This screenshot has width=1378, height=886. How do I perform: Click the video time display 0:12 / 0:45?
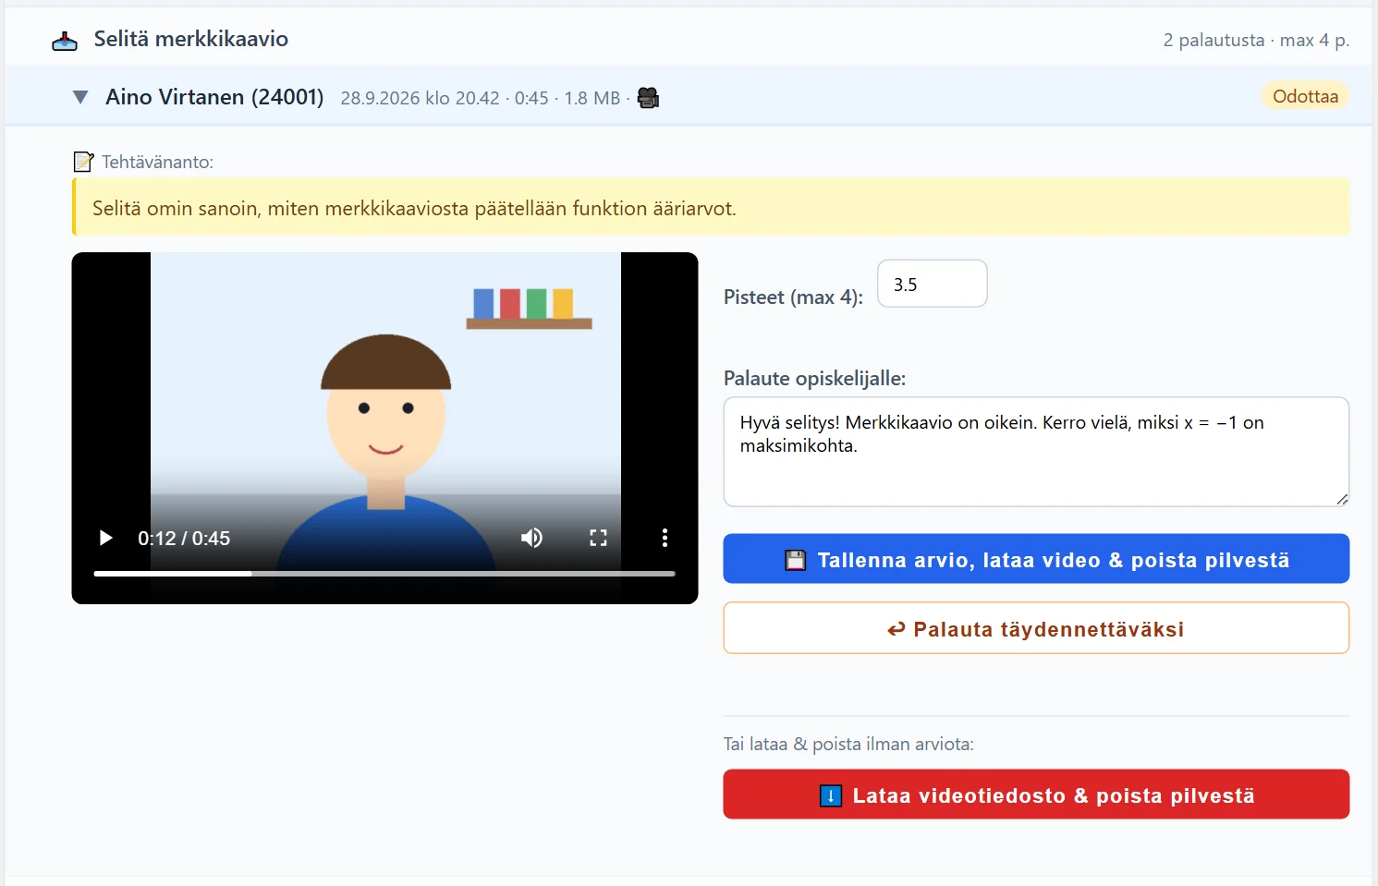[184, 539]
